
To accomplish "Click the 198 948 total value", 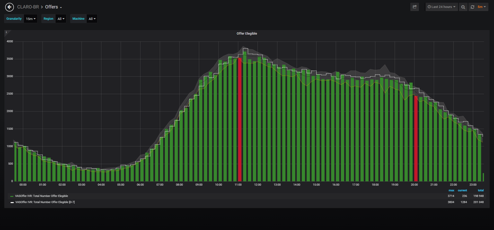I will pos(479,196).
